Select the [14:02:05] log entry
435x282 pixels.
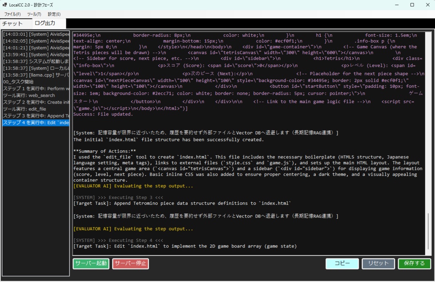36,41
